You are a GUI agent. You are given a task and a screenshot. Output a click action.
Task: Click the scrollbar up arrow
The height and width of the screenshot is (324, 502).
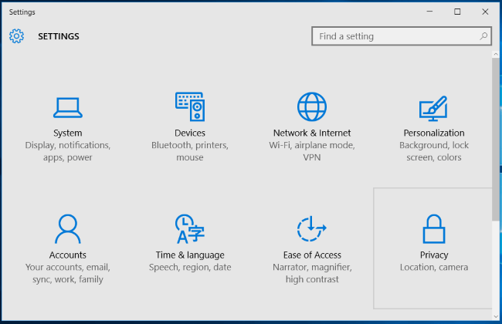tap(496, 54)
